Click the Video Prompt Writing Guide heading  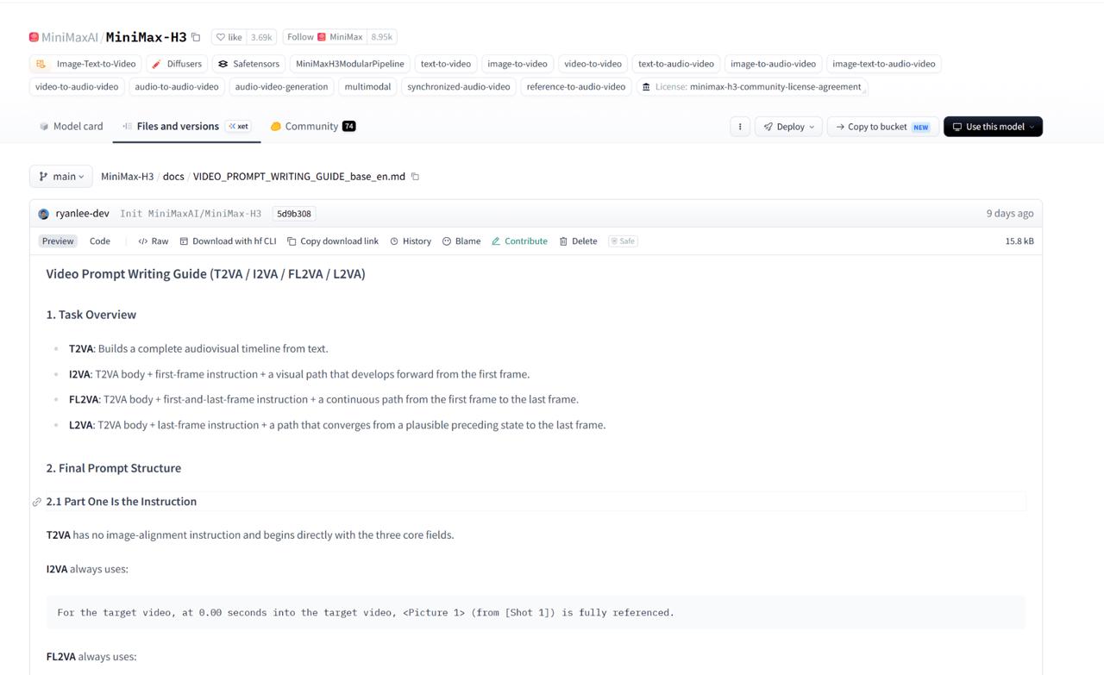205,274
